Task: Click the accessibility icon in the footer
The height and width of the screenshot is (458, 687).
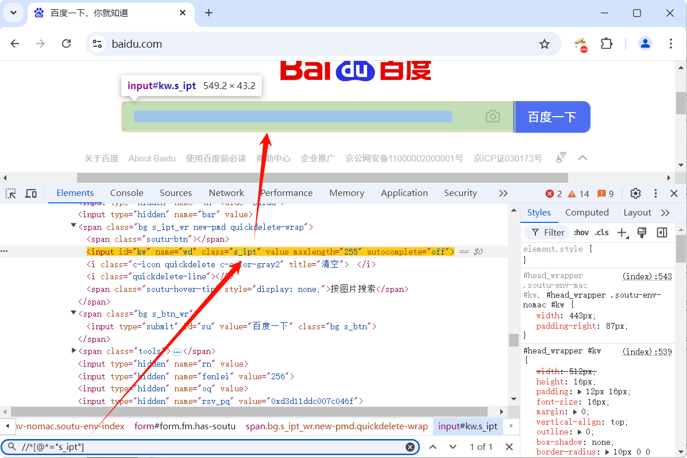Action: coord(561,158)
